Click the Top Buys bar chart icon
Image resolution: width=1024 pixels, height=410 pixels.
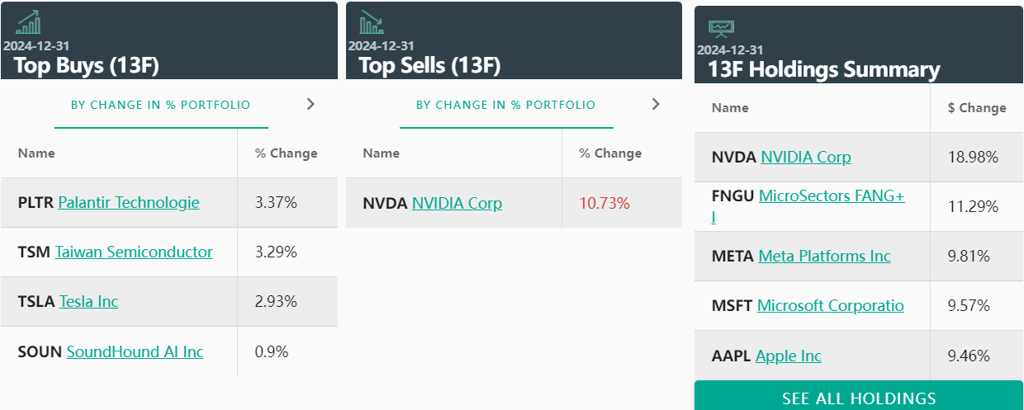point(29,21)
